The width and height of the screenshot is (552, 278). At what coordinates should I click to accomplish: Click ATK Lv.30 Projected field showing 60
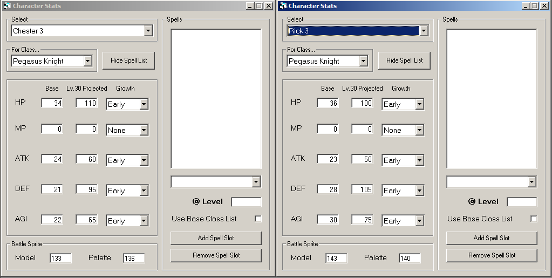coord(86,159)
